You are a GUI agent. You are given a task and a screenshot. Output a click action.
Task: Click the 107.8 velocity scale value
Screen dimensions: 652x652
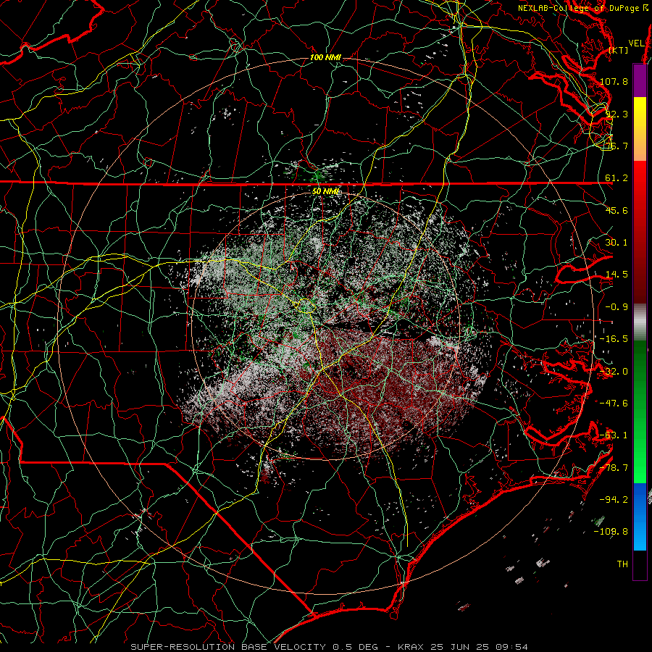click(x=614, y=81)
